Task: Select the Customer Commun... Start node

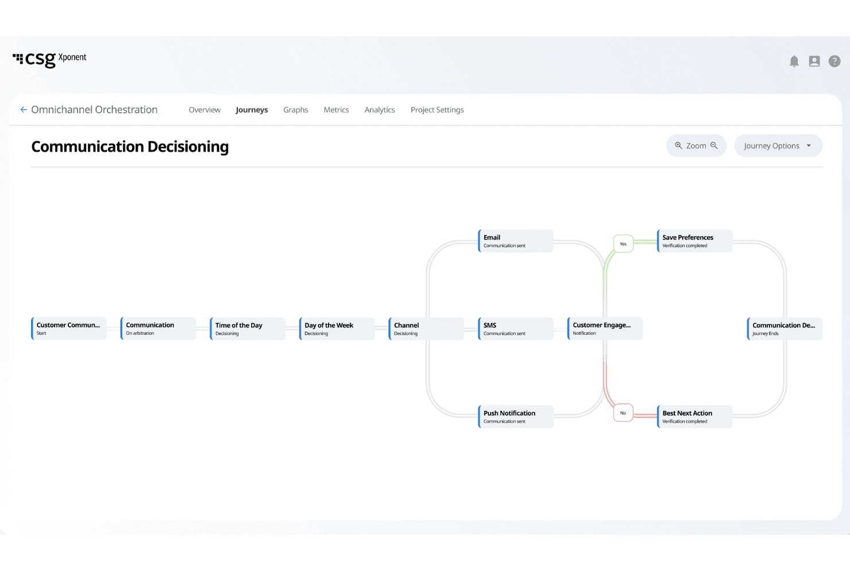Action: pos(69,329)
